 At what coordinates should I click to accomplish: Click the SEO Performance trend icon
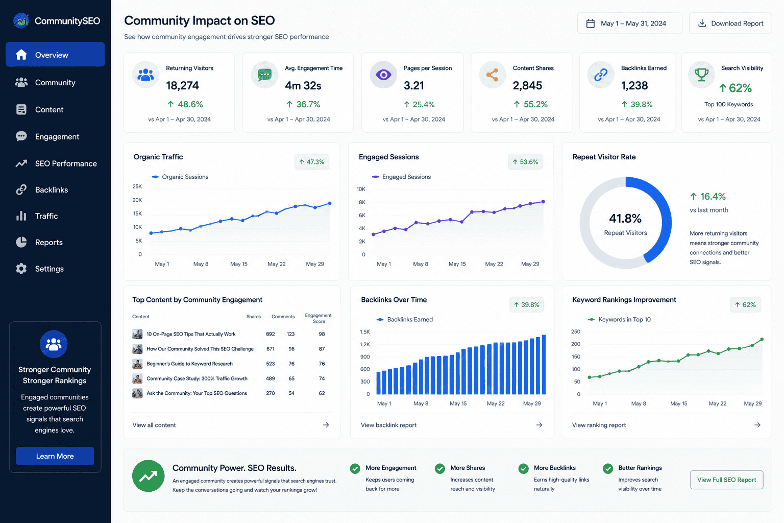[x=21, y=163]
